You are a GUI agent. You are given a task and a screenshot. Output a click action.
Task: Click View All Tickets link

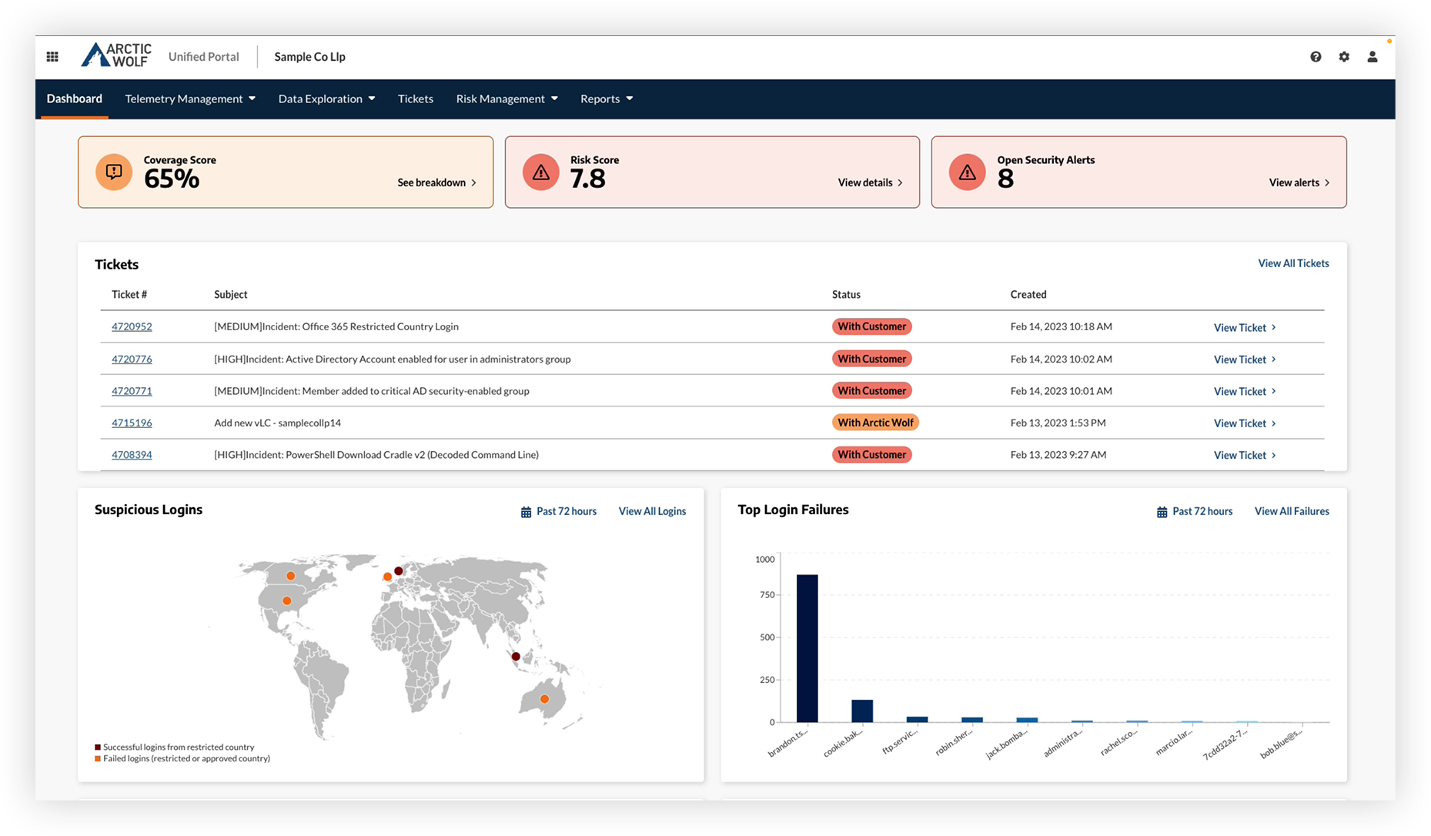click(x=1293, y=263)
